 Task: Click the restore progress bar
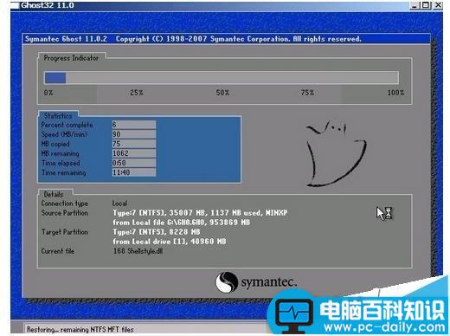click(x=222, y=78)
